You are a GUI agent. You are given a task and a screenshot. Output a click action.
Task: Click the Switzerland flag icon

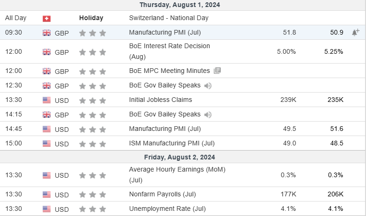click(x=46, y=18)
